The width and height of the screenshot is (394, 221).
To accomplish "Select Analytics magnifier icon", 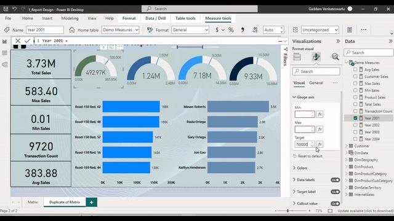I will coord(335,56).
